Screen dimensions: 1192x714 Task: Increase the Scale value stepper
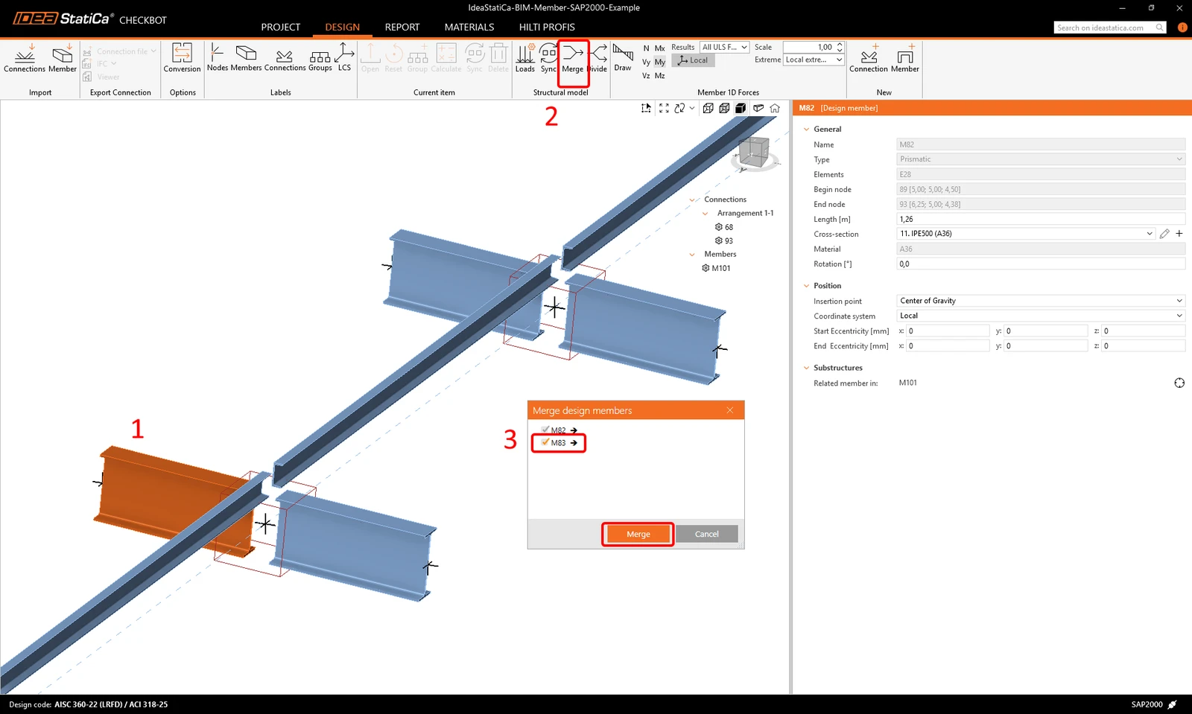pos(840,44)
